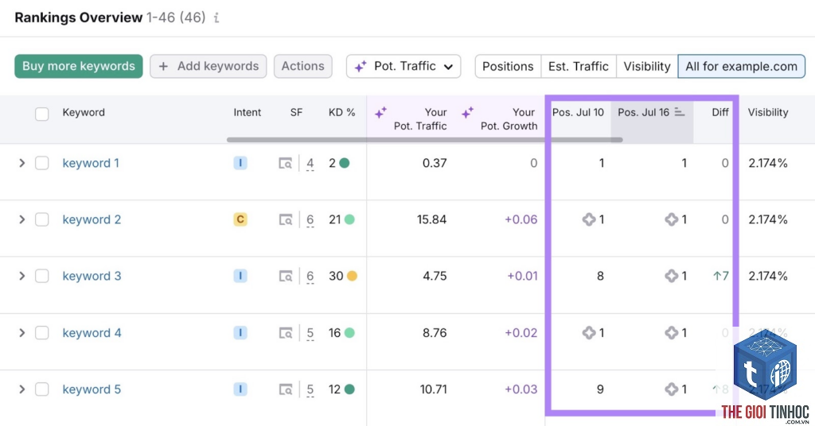Click the SERP features icon for keyword 4

point(286,333)
